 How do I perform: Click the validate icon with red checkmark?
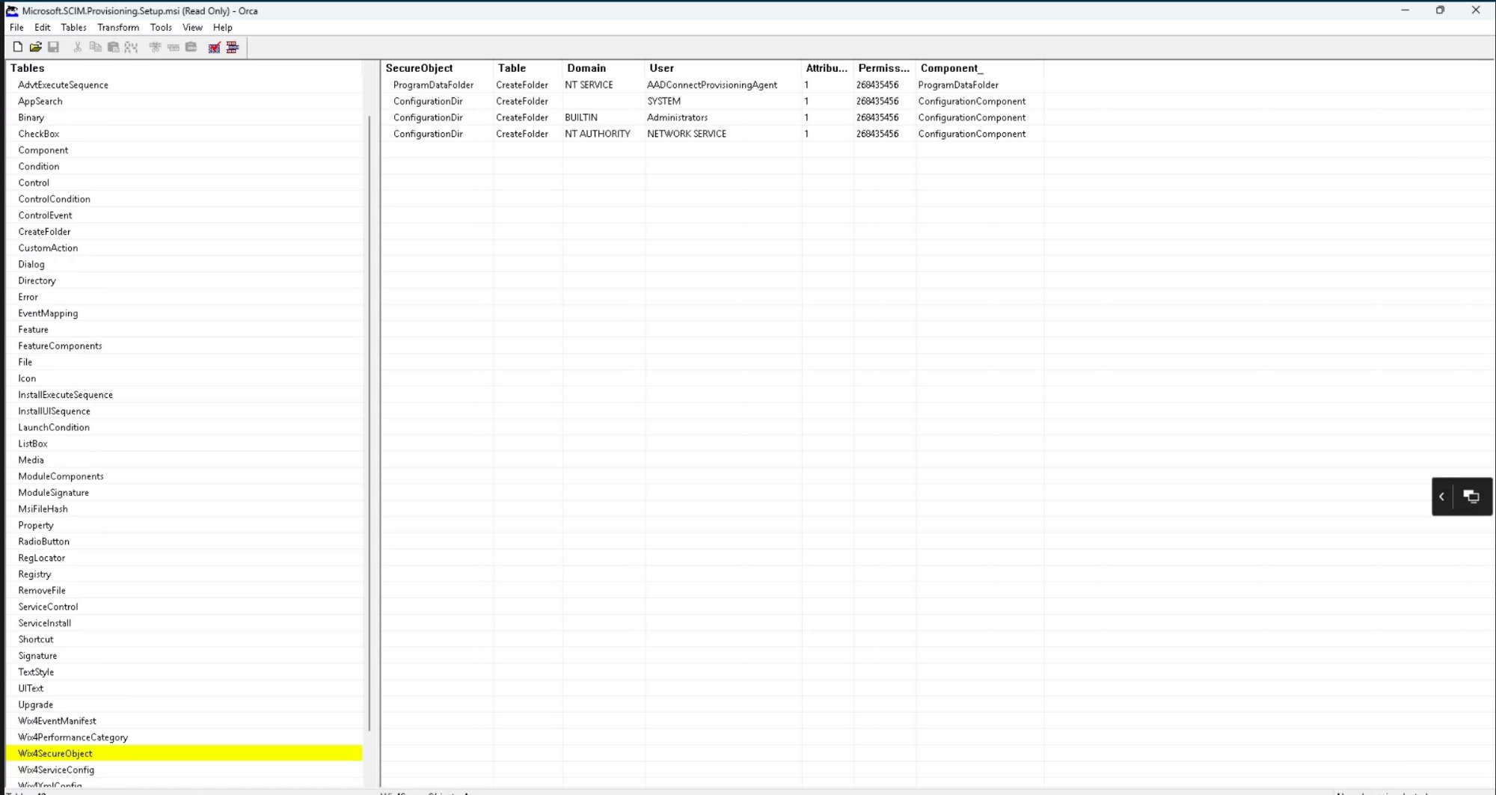215,47
